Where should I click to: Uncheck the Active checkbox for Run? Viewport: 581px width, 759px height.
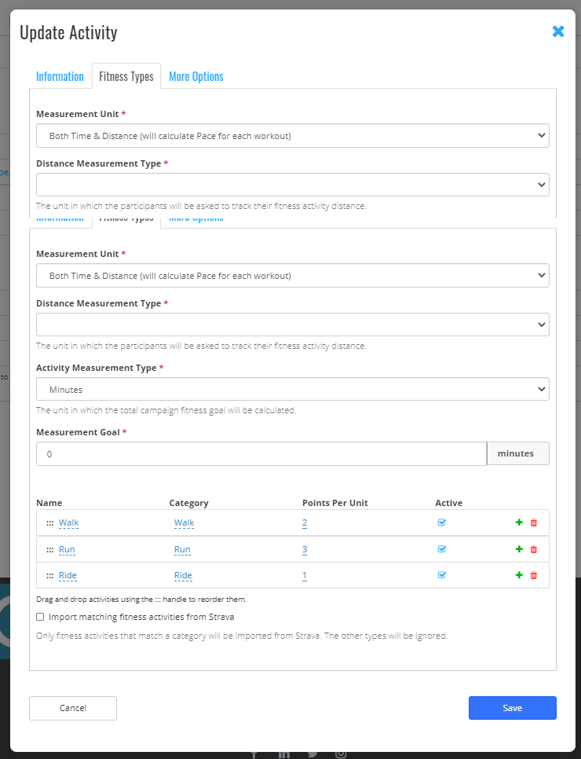point(441,548)
